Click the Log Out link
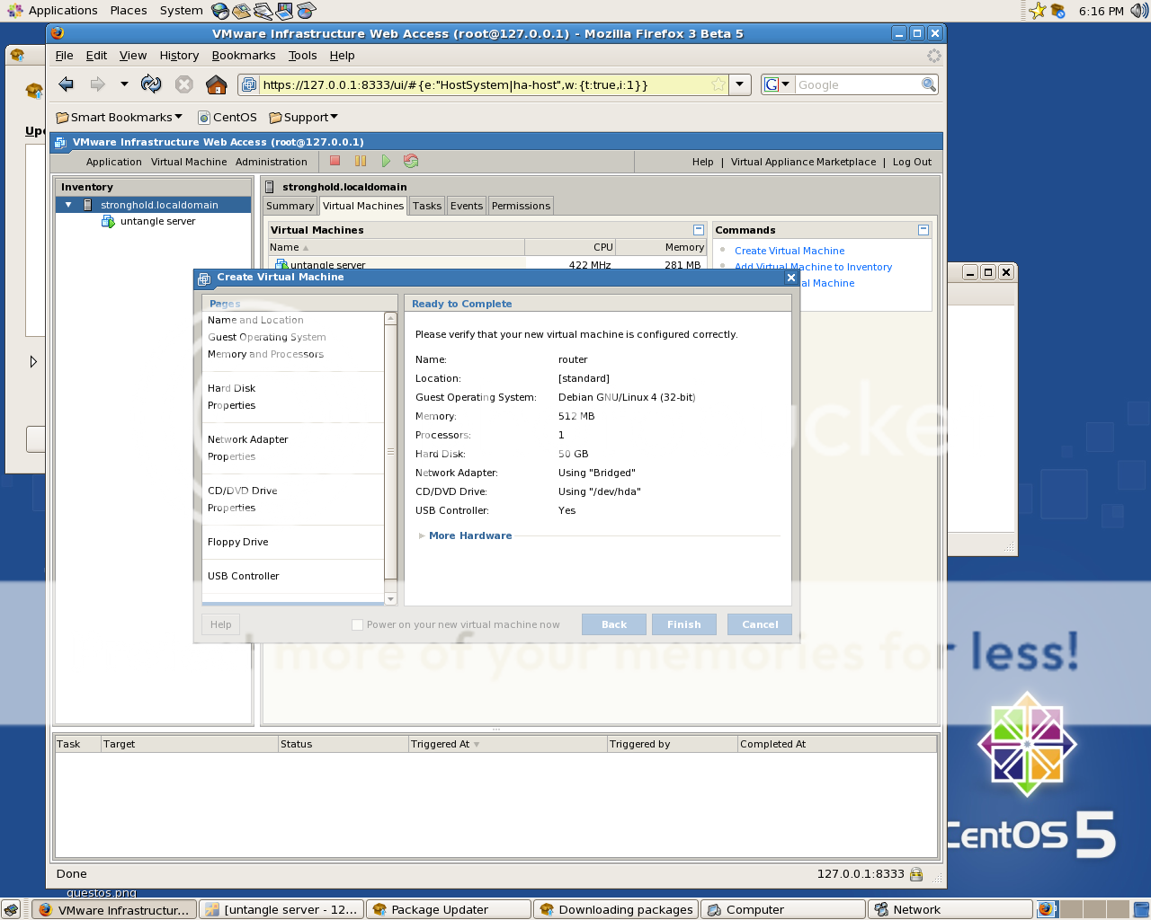 point(912,162)
